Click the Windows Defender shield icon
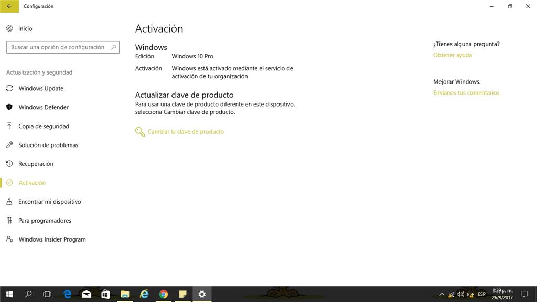The image size is (537, 302). point(9,107)
